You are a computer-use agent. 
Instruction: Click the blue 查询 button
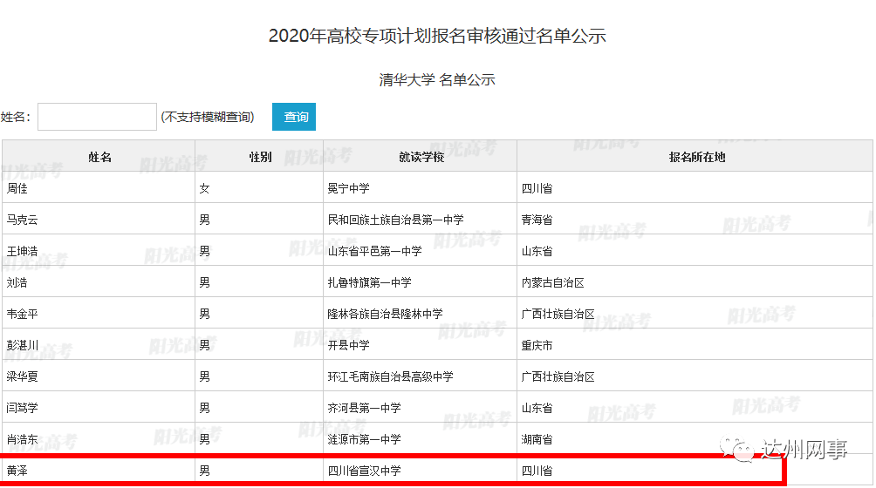tap(294, 117)
